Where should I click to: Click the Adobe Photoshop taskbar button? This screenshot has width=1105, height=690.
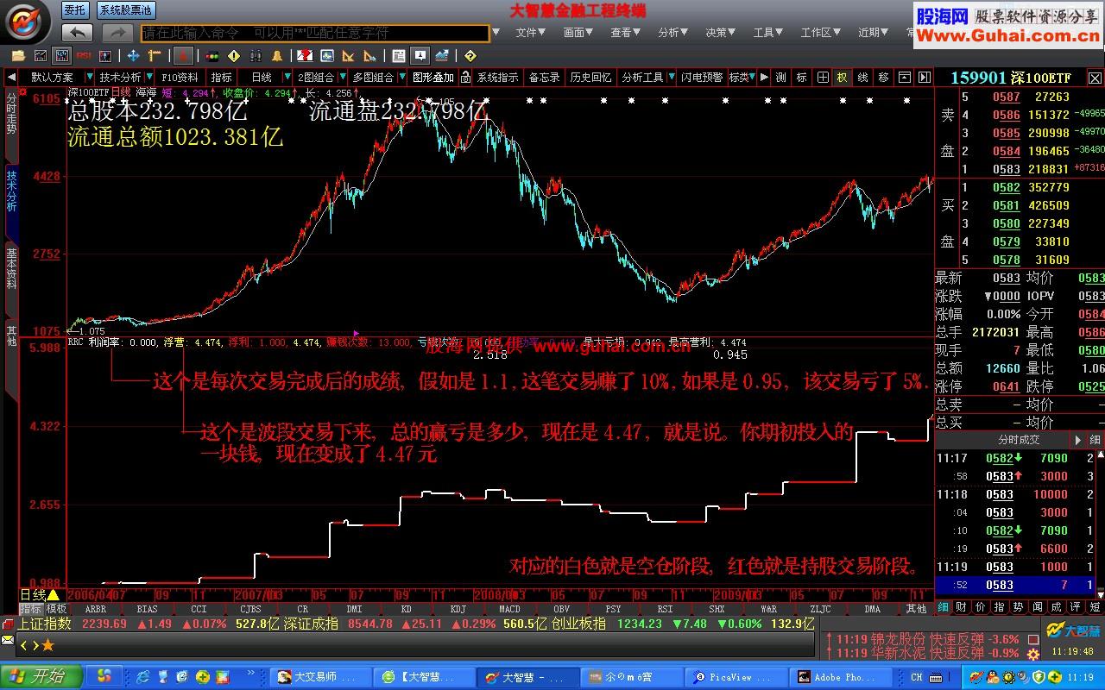(x=840, y=677)
